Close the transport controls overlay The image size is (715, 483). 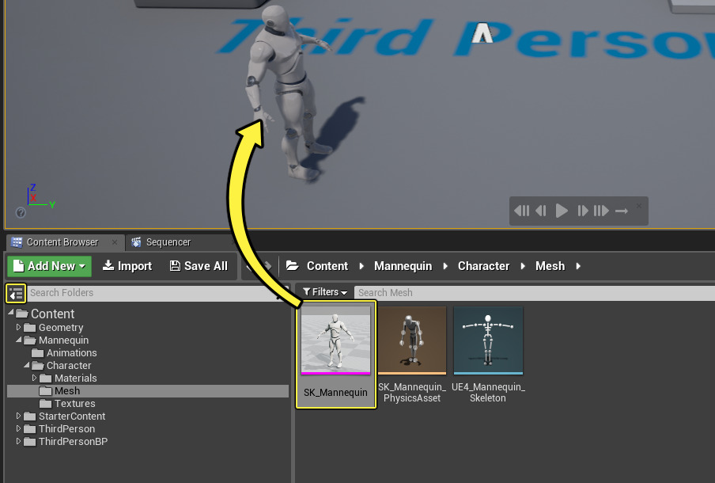click(639, 206)
